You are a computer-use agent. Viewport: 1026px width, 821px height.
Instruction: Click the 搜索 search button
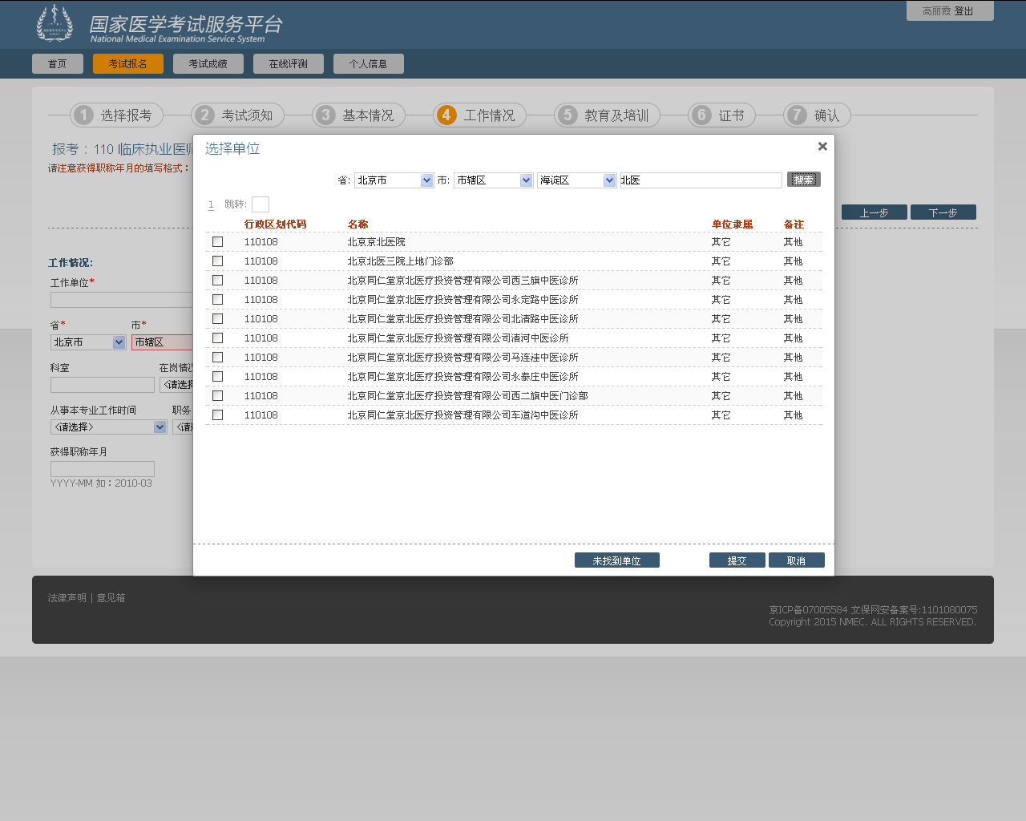click(803, 180)
